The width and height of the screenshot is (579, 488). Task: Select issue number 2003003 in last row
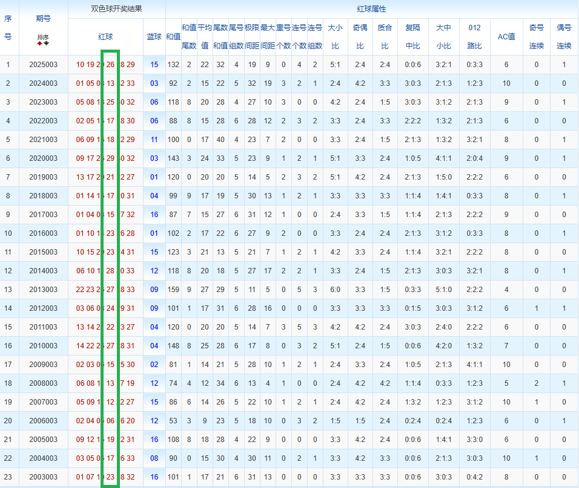[x=43, y=477]
